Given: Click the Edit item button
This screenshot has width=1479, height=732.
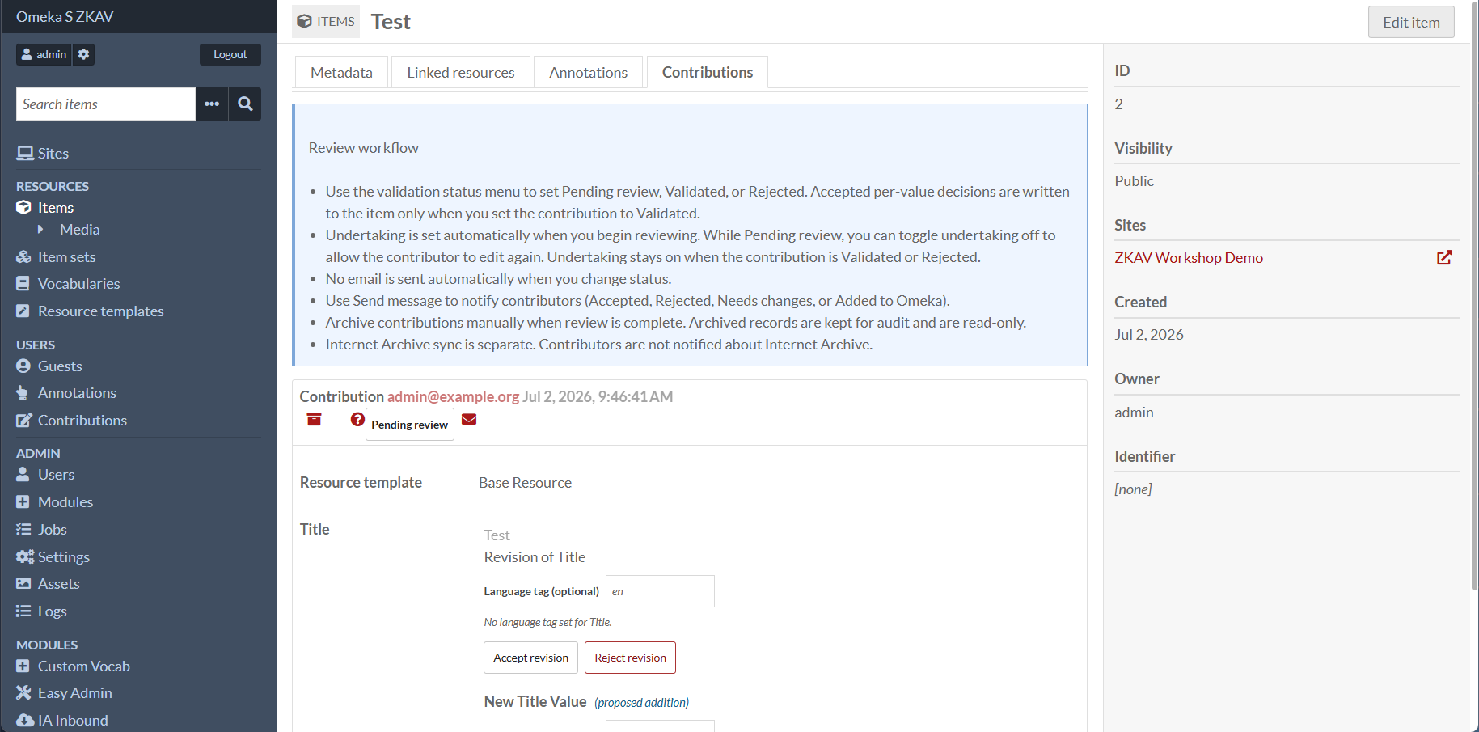Looking at the screenshot, I should (1411, 22).
